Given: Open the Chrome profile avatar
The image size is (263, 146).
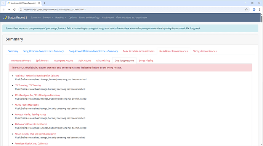Looking at the screenshot, I should (x=254, y=10).
